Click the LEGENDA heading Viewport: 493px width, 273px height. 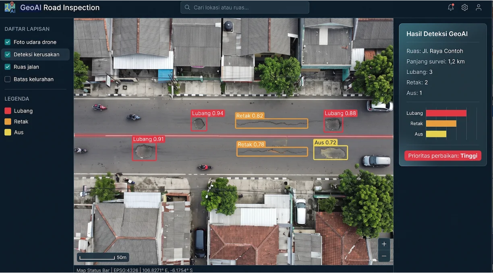(x=17, y=99)
